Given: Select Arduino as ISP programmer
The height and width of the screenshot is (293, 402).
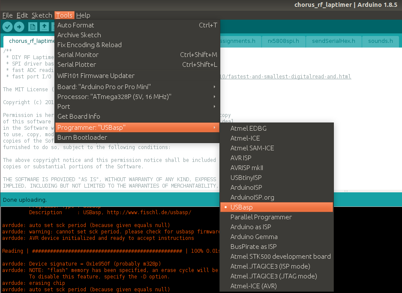Looking at the screenshot, I should pos(276,227).
